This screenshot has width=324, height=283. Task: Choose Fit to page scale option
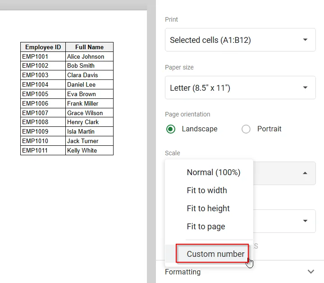point(209,226)
